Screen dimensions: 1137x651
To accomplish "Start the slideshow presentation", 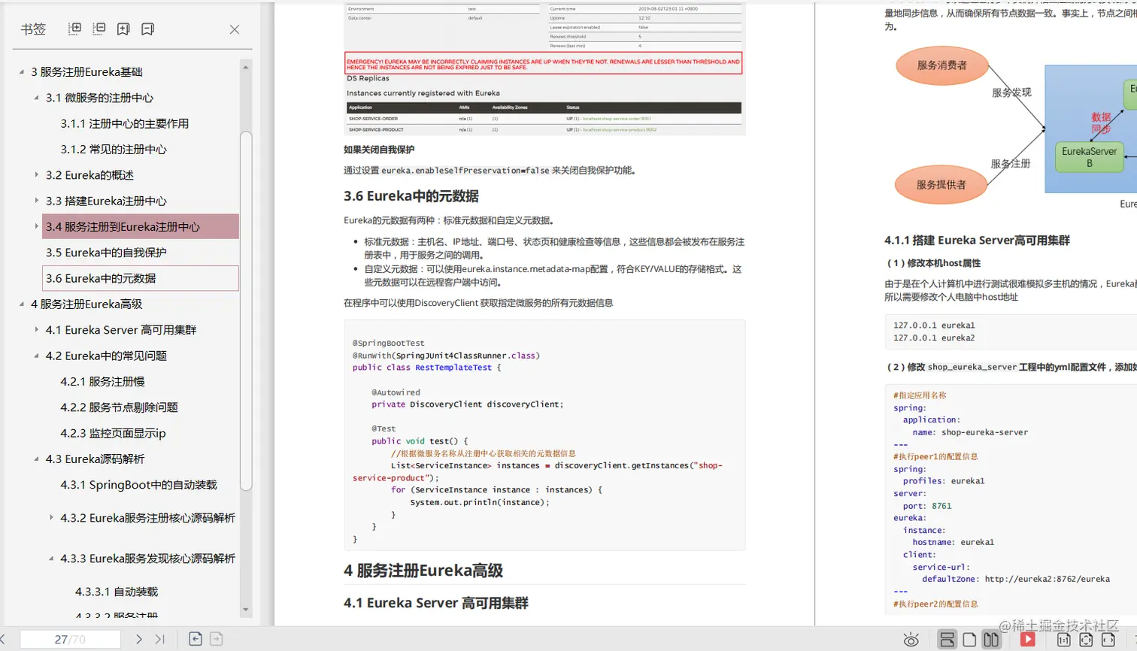I will coord(1027,640).
